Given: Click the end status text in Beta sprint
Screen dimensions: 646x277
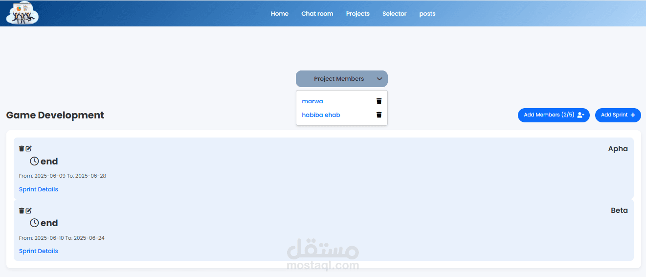Looking at the screenshot, I should point(49,223).
